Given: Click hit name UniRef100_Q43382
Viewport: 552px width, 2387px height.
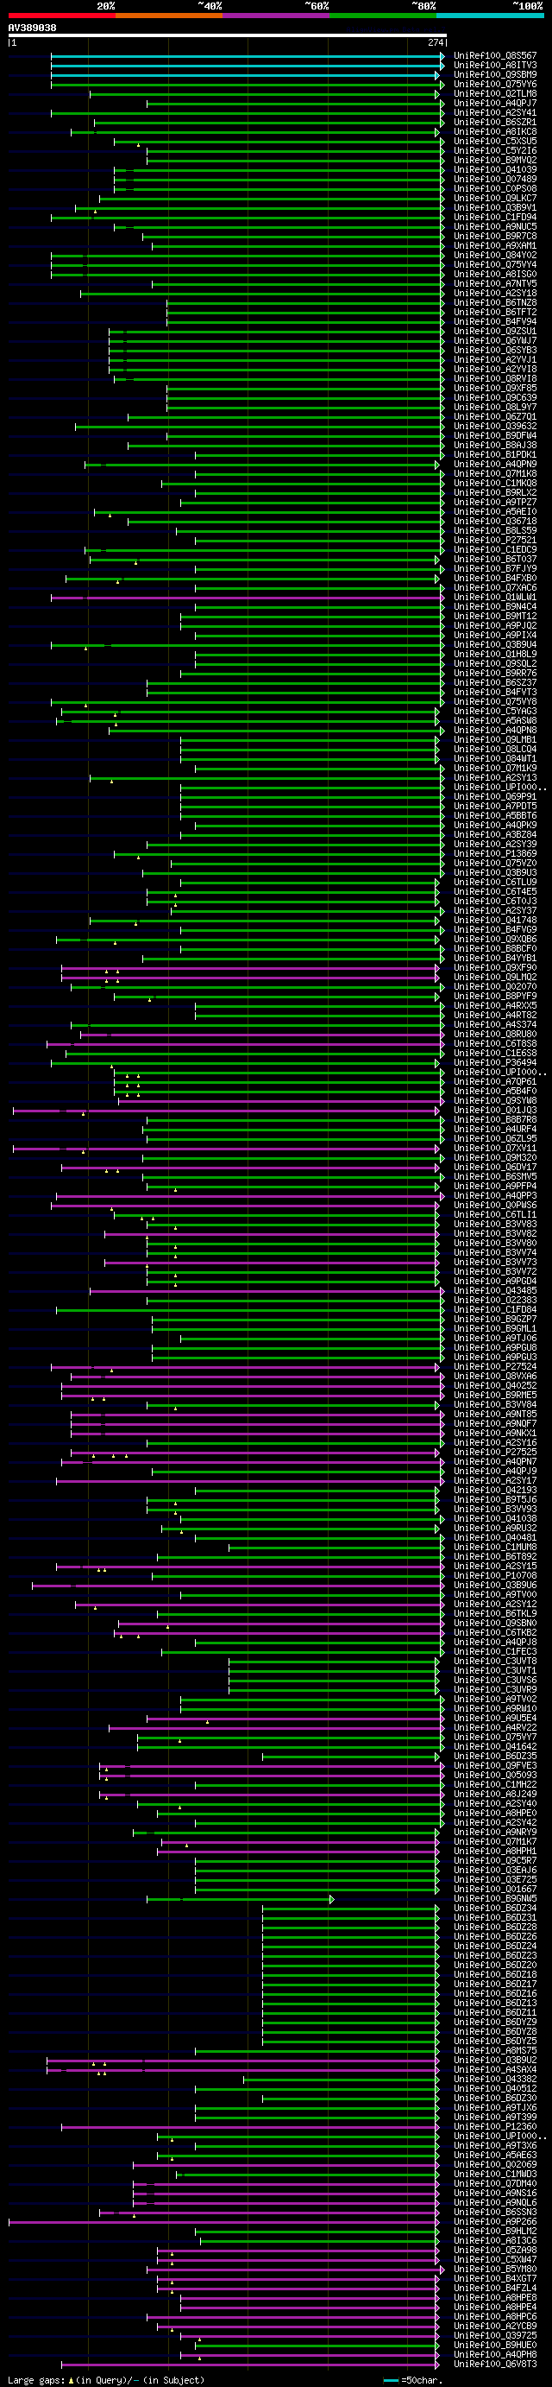Looking at the screenshot, I should click(495, 2080).
